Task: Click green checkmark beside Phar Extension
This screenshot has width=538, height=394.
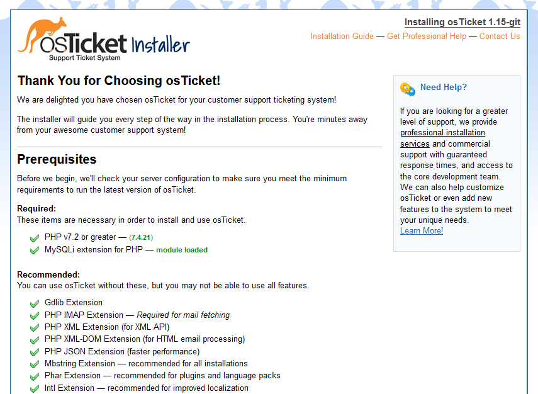Action: pos(35,376)
